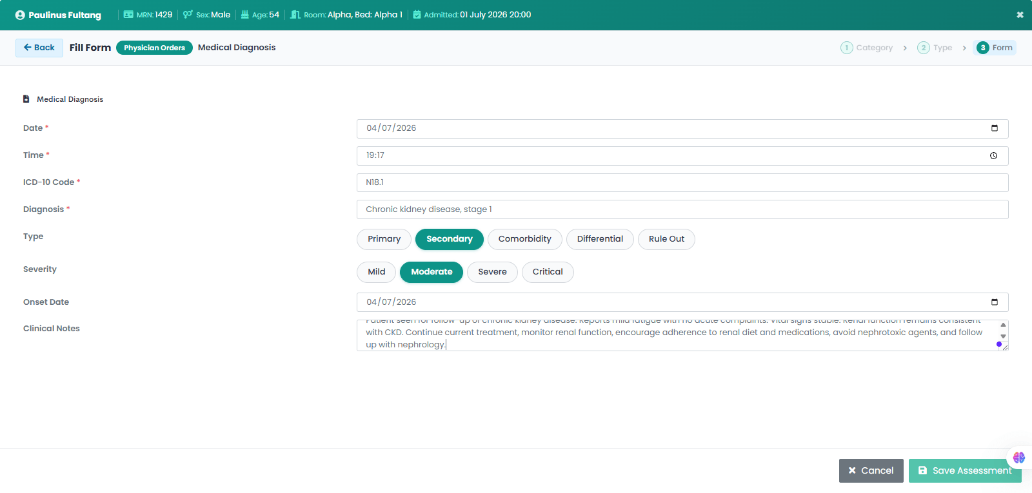Mark severity as Critical
The image size is (1032, 493).
click(548, 272)
